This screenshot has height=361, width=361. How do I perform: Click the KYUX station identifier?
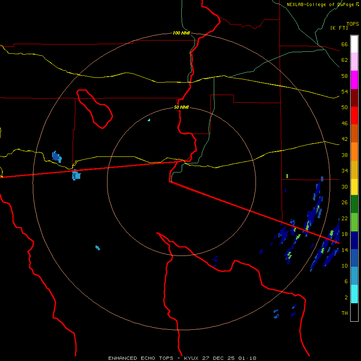tap(192, 358)
